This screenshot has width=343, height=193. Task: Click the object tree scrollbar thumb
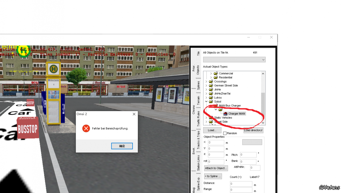pyautogui.click(x=263, y=104)
